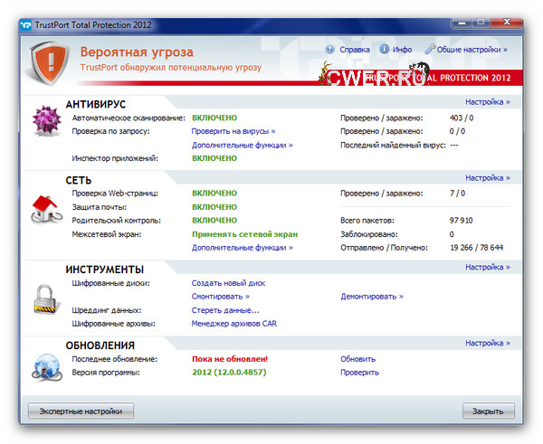543x444 pixels.
Task: Expand Дополнительные функции in Antivirus section
Action: coord(233,145)
